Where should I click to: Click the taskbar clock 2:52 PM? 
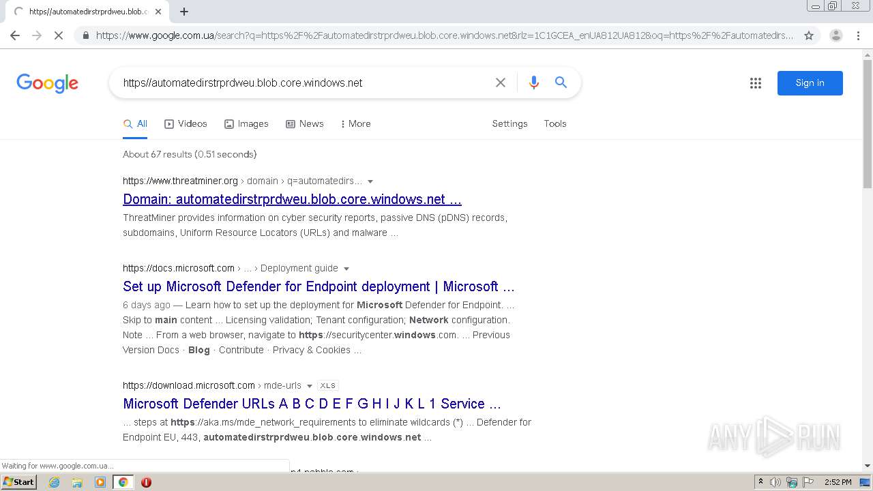pyautogui.click(x=838, y=482)
